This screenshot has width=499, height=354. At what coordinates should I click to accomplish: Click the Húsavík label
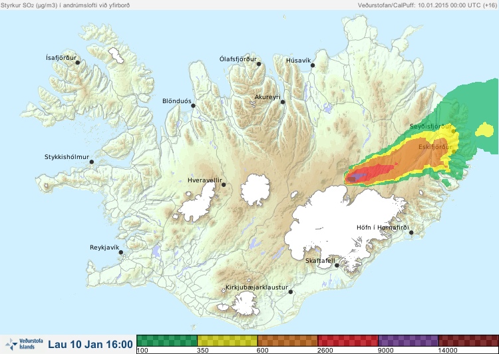299,60
